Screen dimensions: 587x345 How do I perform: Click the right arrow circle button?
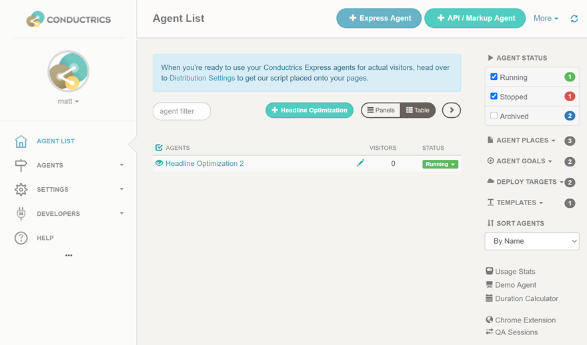(451, 111)
